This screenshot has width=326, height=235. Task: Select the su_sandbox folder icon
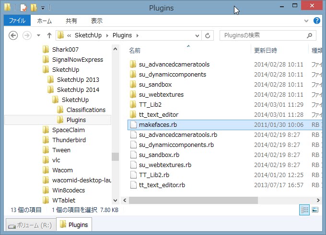click(x=133, y=85)
